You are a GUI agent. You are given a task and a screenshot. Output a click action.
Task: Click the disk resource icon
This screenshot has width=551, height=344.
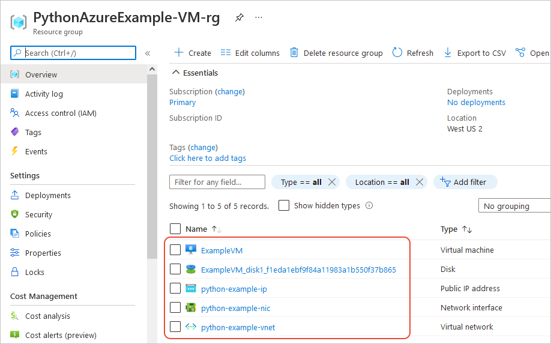(191, 269)
